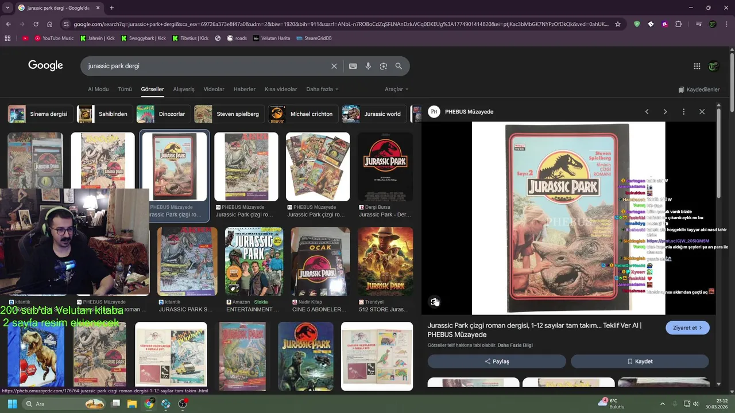
Task: Click the Kaydet save button
Action: tap(640, 361)
